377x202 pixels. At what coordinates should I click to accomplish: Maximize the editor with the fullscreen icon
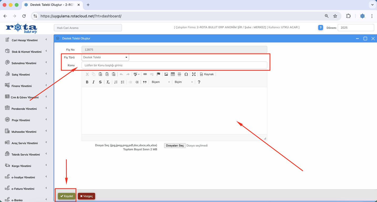tap(194, 74)
